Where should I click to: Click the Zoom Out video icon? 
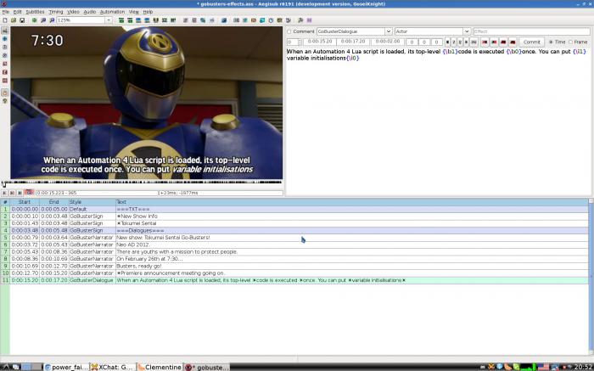(53, 20)
